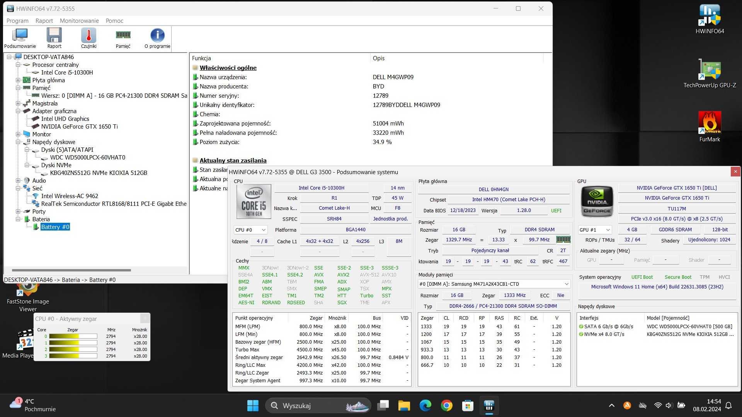Click the NVIDIA GeForce logo image
Image resolution: width=742 pixels, height=417 pixels.
pyautogui.click(x=597, y=201)
